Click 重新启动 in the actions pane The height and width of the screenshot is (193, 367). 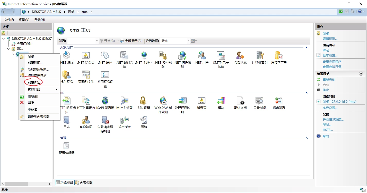329,80
